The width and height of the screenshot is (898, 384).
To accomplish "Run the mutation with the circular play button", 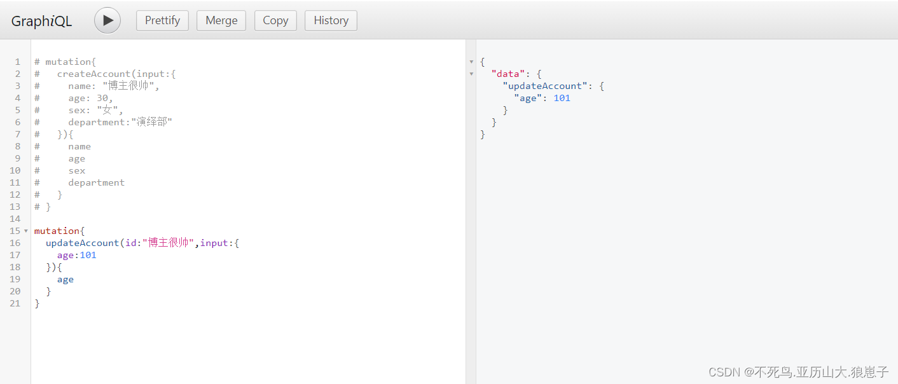I will coord(107,20).
